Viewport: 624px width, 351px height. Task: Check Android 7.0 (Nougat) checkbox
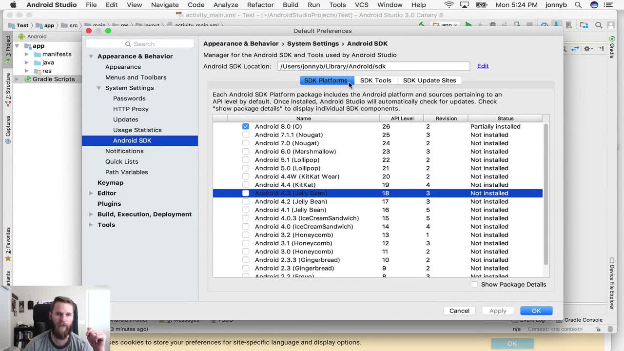click(x=246, y=143)
